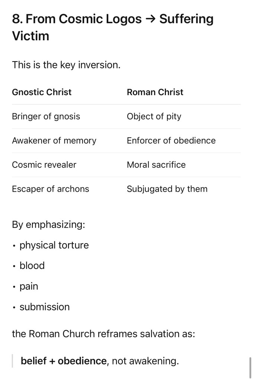Click the sentence "This is the key inversion."

(66, 65)
